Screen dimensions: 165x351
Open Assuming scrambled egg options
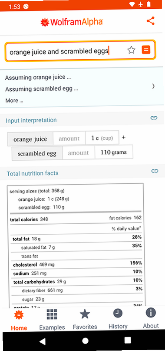[x=42, y=89]
